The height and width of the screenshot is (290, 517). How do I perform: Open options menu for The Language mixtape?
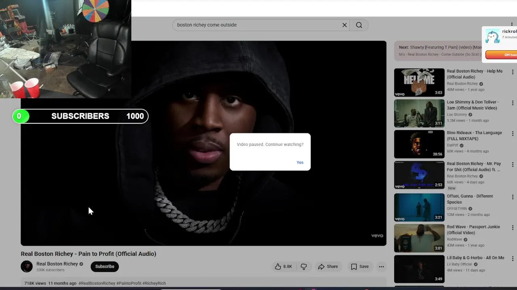pyautogui.click(x=513, y=134)
